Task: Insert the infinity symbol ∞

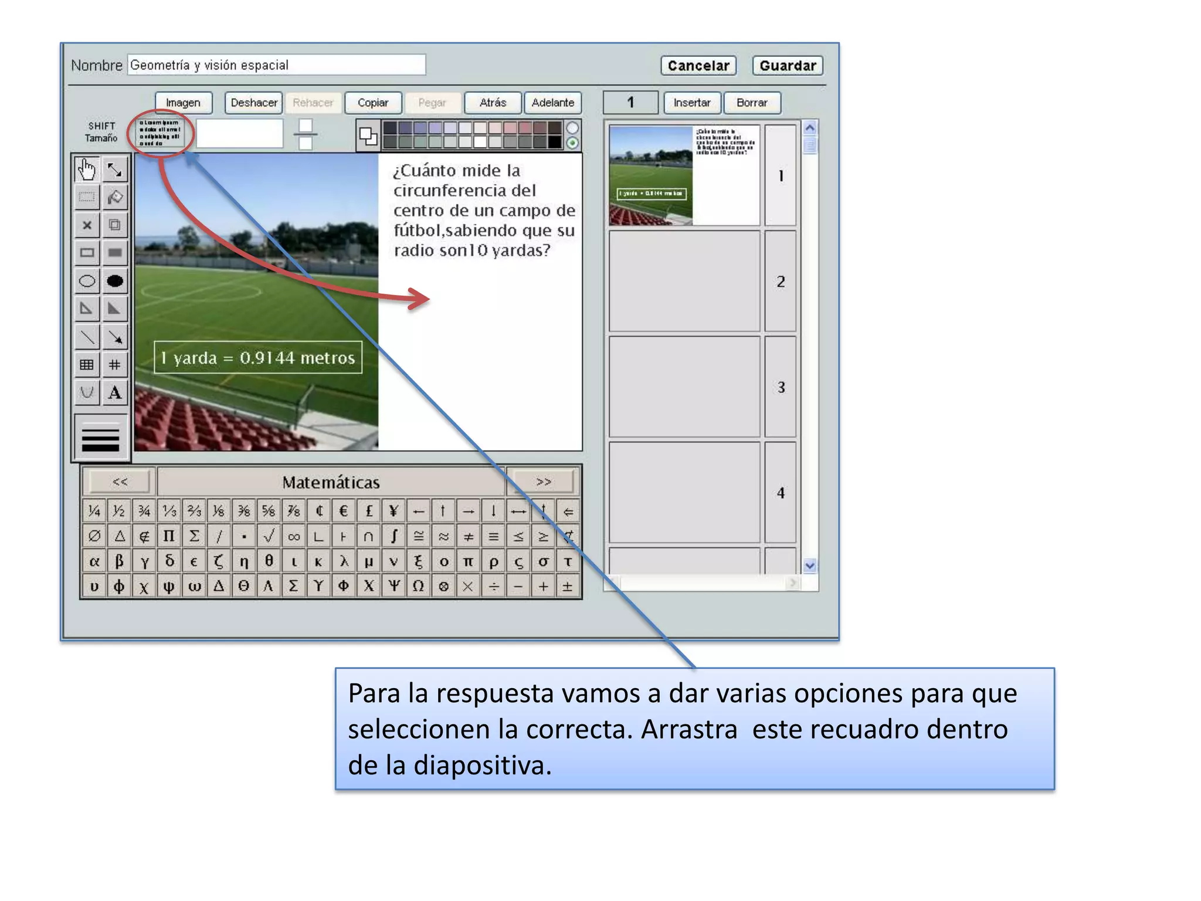Action: (x=294, y=536)
